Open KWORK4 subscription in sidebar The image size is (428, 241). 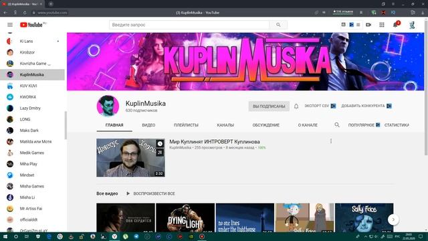(x=32, y=97)
